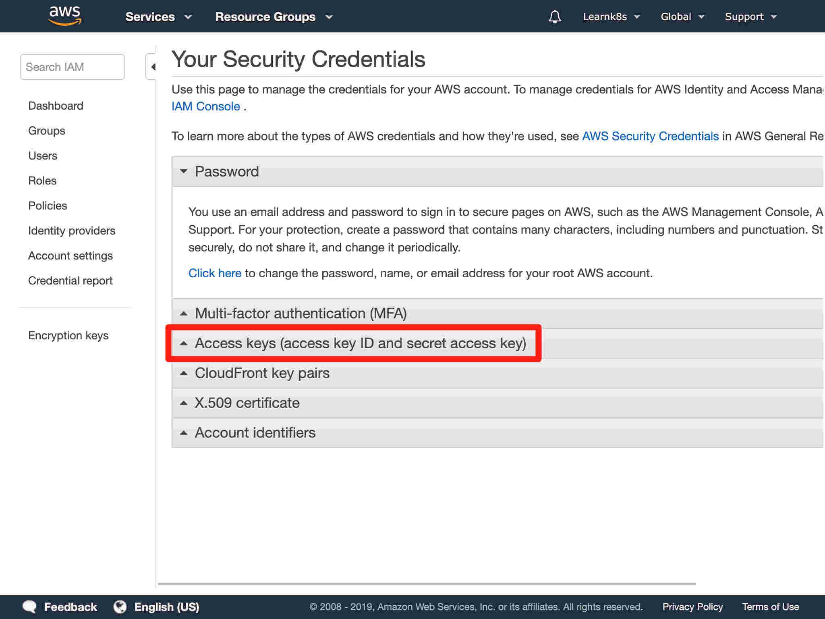Open Credential report in sidebar
825x619 pixels.
[70, 280]
